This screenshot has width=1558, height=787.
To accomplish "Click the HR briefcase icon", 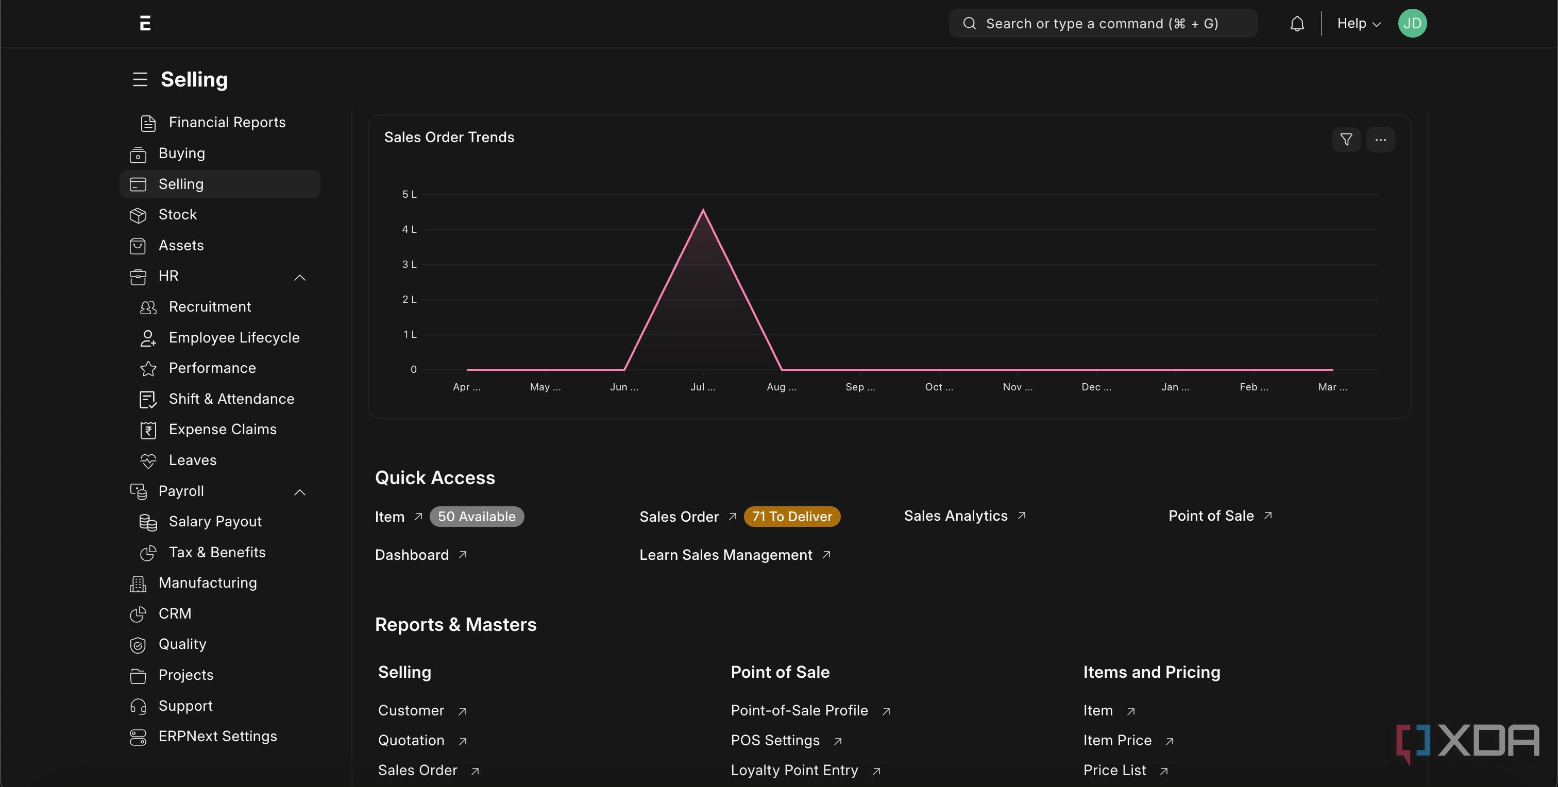I will pyautogui.click(x=138, y=277).
